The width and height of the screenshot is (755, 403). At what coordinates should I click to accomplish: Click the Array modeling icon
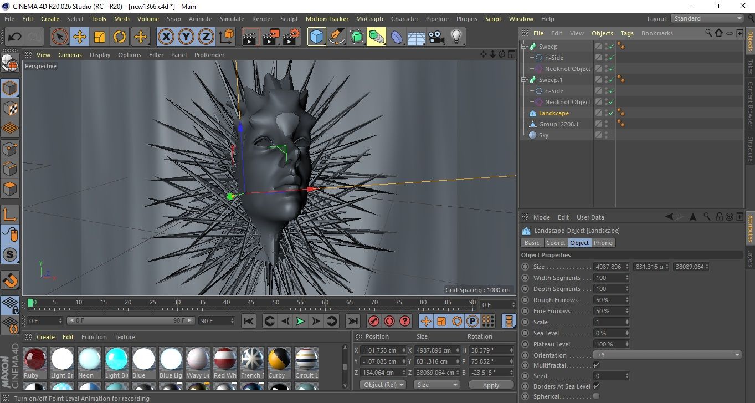pos(376,37)
